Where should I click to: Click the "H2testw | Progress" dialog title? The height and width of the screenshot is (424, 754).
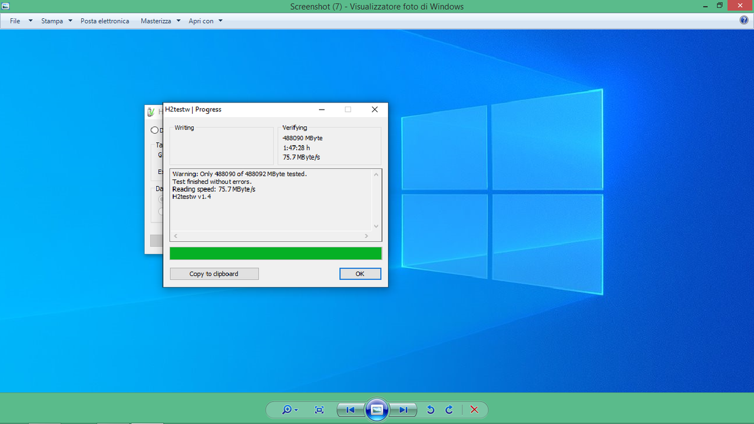(193, 110)
